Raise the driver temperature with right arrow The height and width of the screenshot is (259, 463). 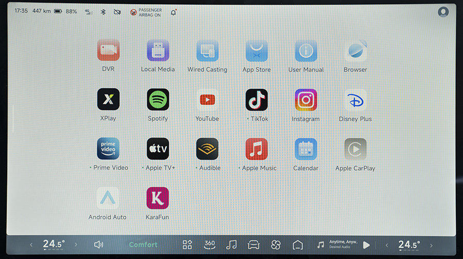click(76, 245)
